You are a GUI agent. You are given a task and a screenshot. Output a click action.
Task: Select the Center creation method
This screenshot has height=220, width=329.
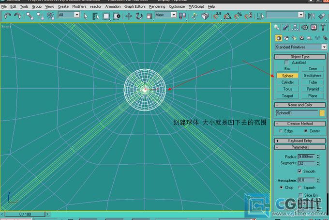[x=306, y=131]
